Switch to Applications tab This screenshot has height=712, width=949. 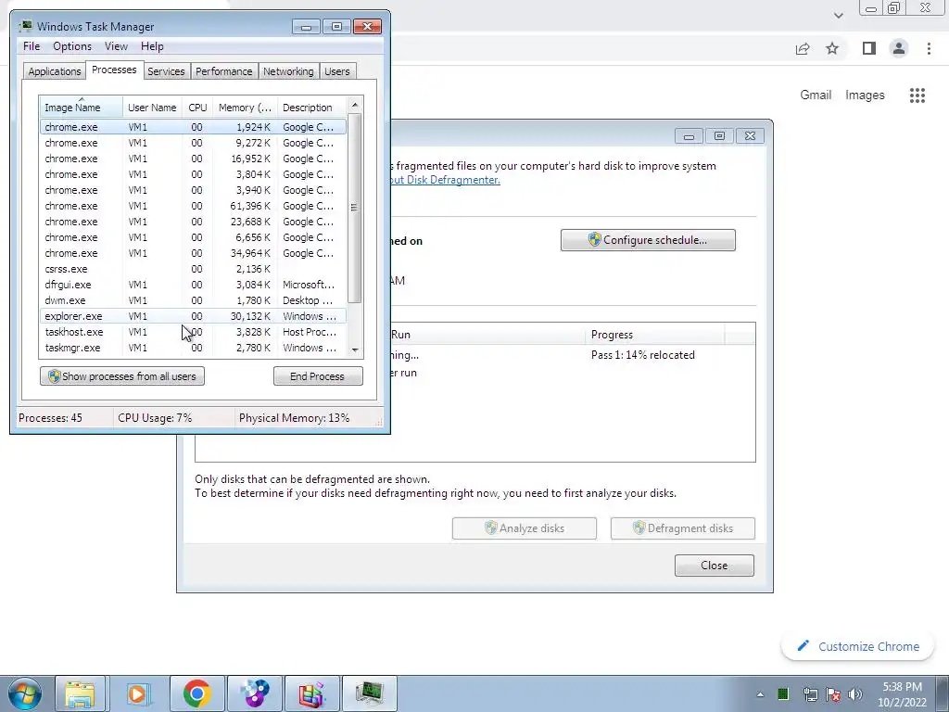pos(55,71)
